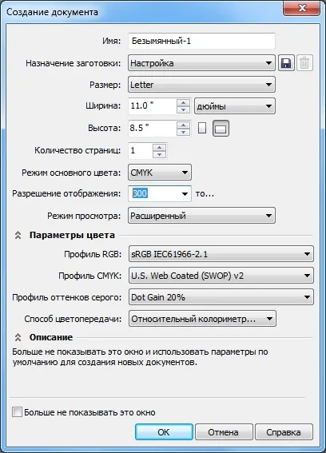Open the Размер Letter dropdown
Viewport: 326px width, 453px height.
(x=201, y=85)
